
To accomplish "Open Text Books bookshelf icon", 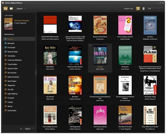I will tap(5, 56).
